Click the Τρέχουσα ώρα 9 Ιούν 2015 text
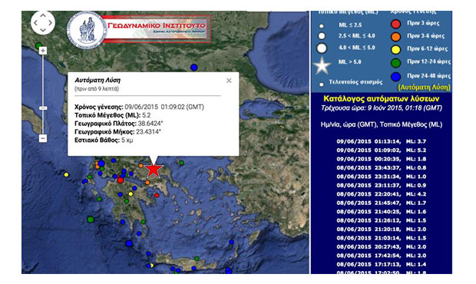This screenshot has width=476, height=284. 382,108
